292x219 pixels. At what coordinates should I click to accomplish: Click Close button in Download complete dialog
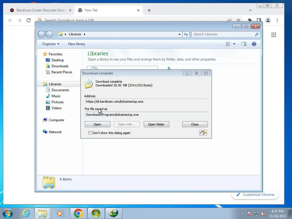click(195, 124)
